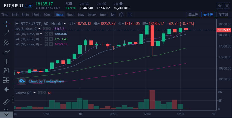Viewport: 232px width, 118px height.
Task: Open the Volume (20) indicator dropdown
Action: (x=34, y=93)
